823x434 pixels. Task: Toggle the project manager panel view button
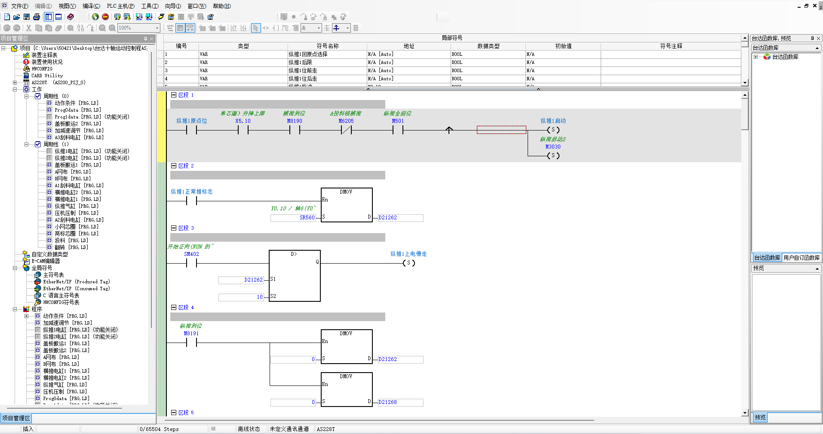pos(49,17)
